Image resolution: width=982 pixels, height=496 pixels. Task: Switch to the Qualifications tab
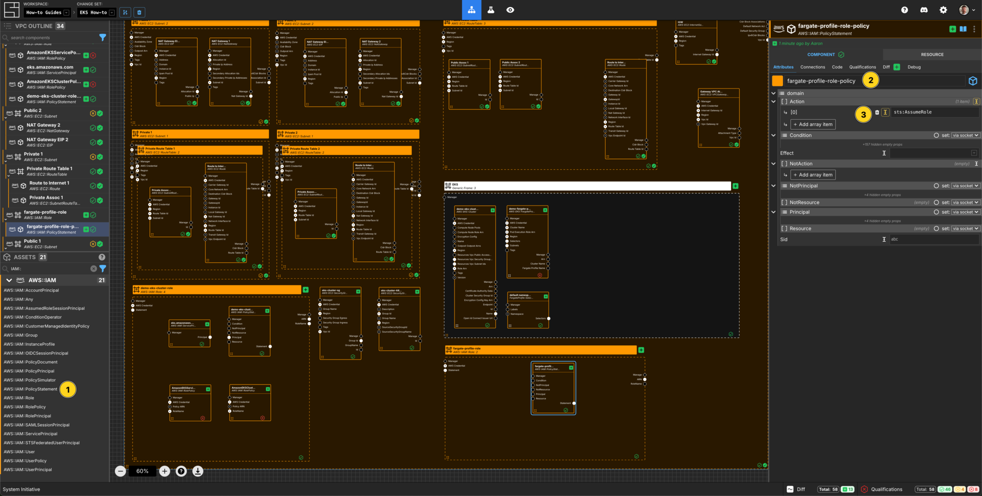pyautogui.click(x=862, y=67)
